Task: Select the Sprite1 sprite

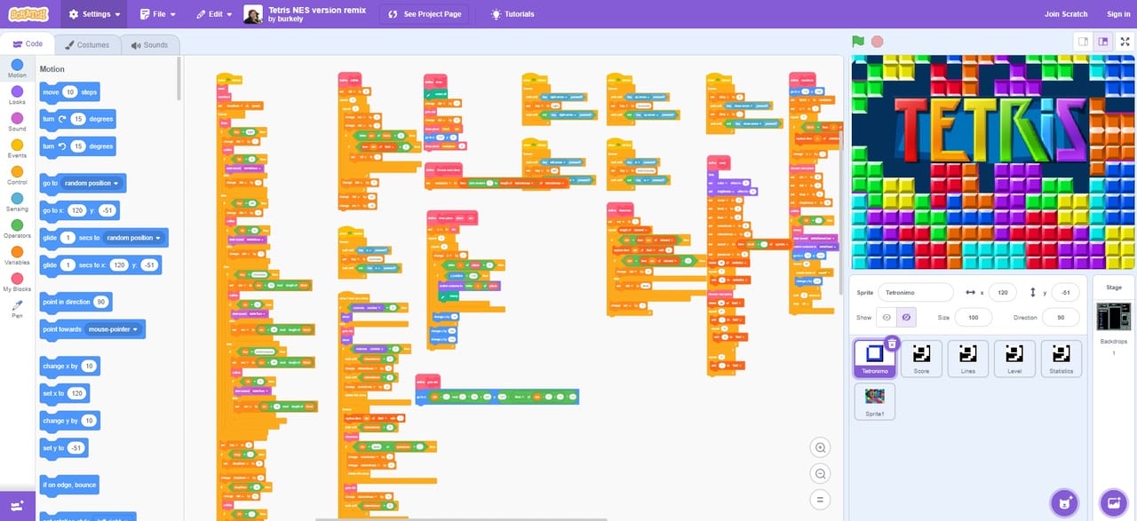Action: coord(875,401)
